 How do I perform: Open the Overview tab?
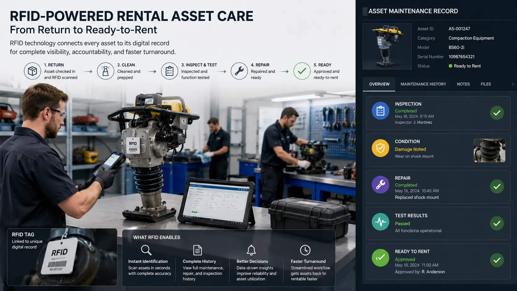[379, 84]
